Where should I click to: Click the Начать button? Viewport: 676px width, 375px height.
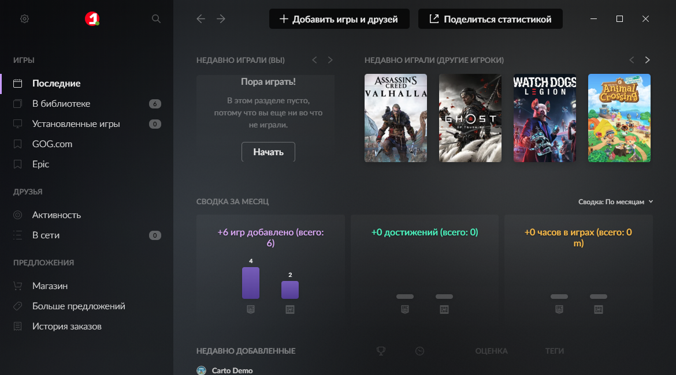pos(268,152)
